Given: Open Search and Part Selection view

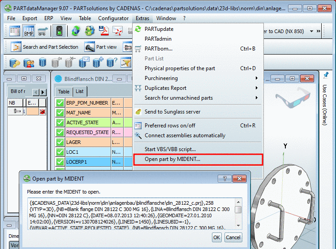Looking at the screenshot, I should (x=44, y=47).
